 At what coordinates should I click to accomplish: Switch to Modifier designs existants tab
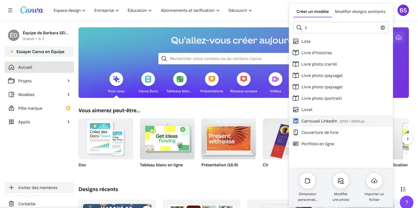point(360,11)
